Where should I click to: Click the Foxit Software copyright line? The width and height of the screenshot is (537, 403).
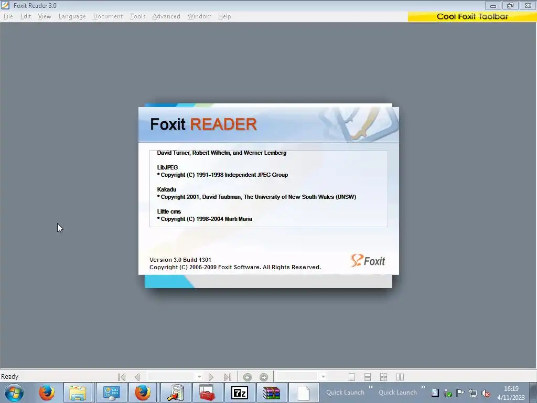pyautogui.click(x=235, y=267)
